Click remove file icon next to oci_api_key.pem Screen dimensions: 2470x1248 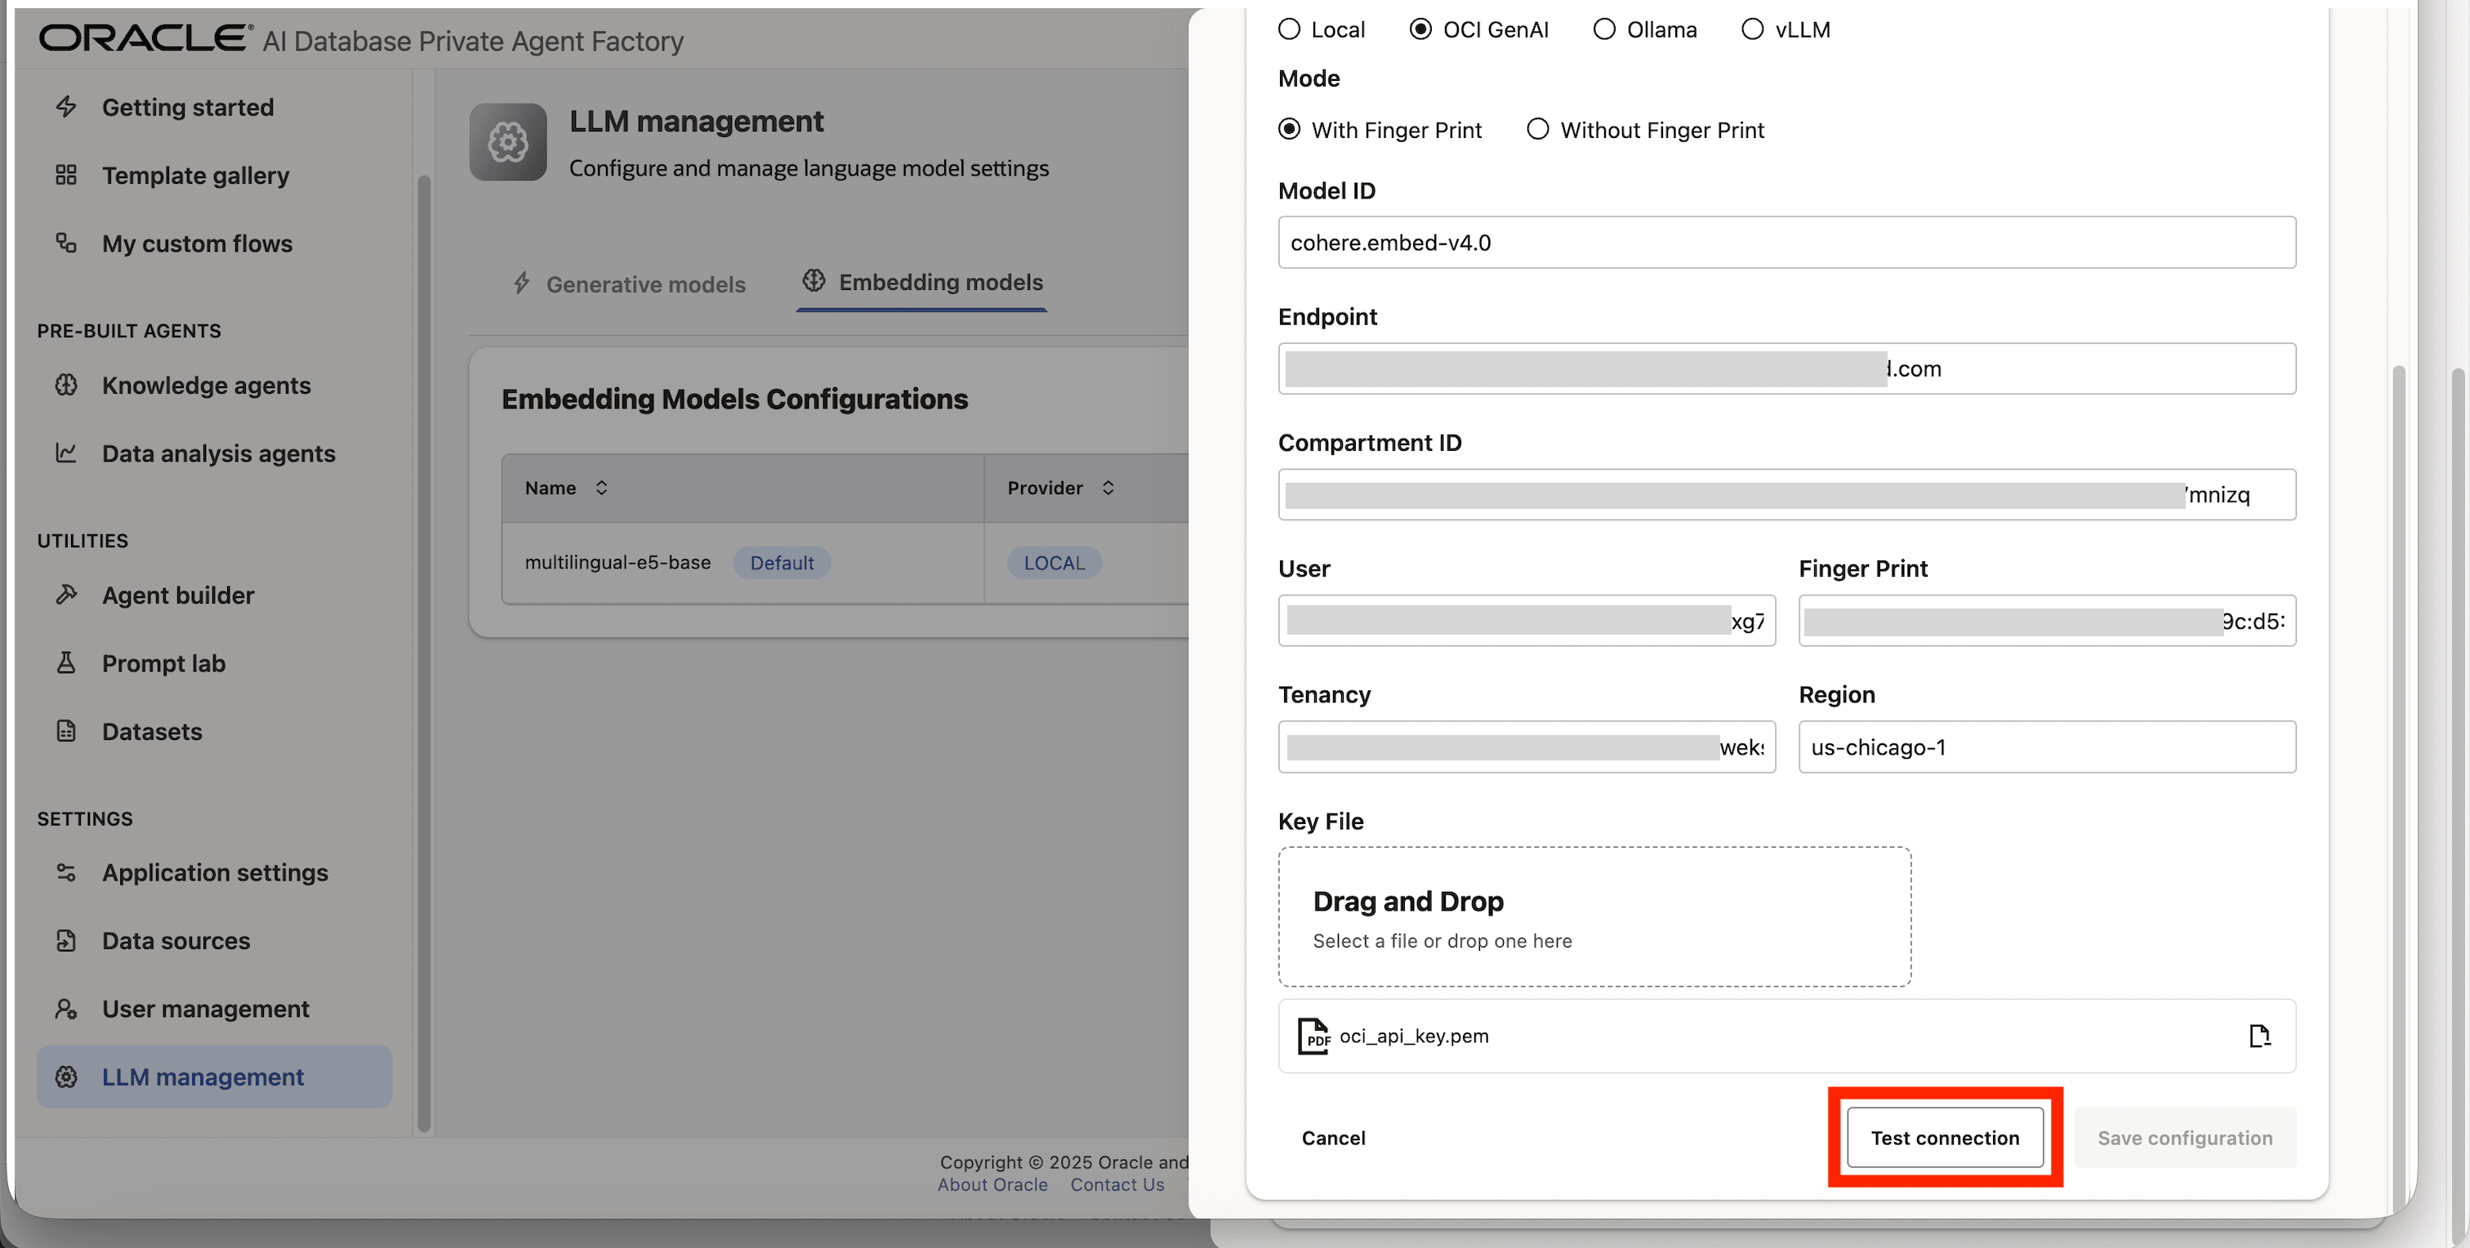click(2259, 1036)
